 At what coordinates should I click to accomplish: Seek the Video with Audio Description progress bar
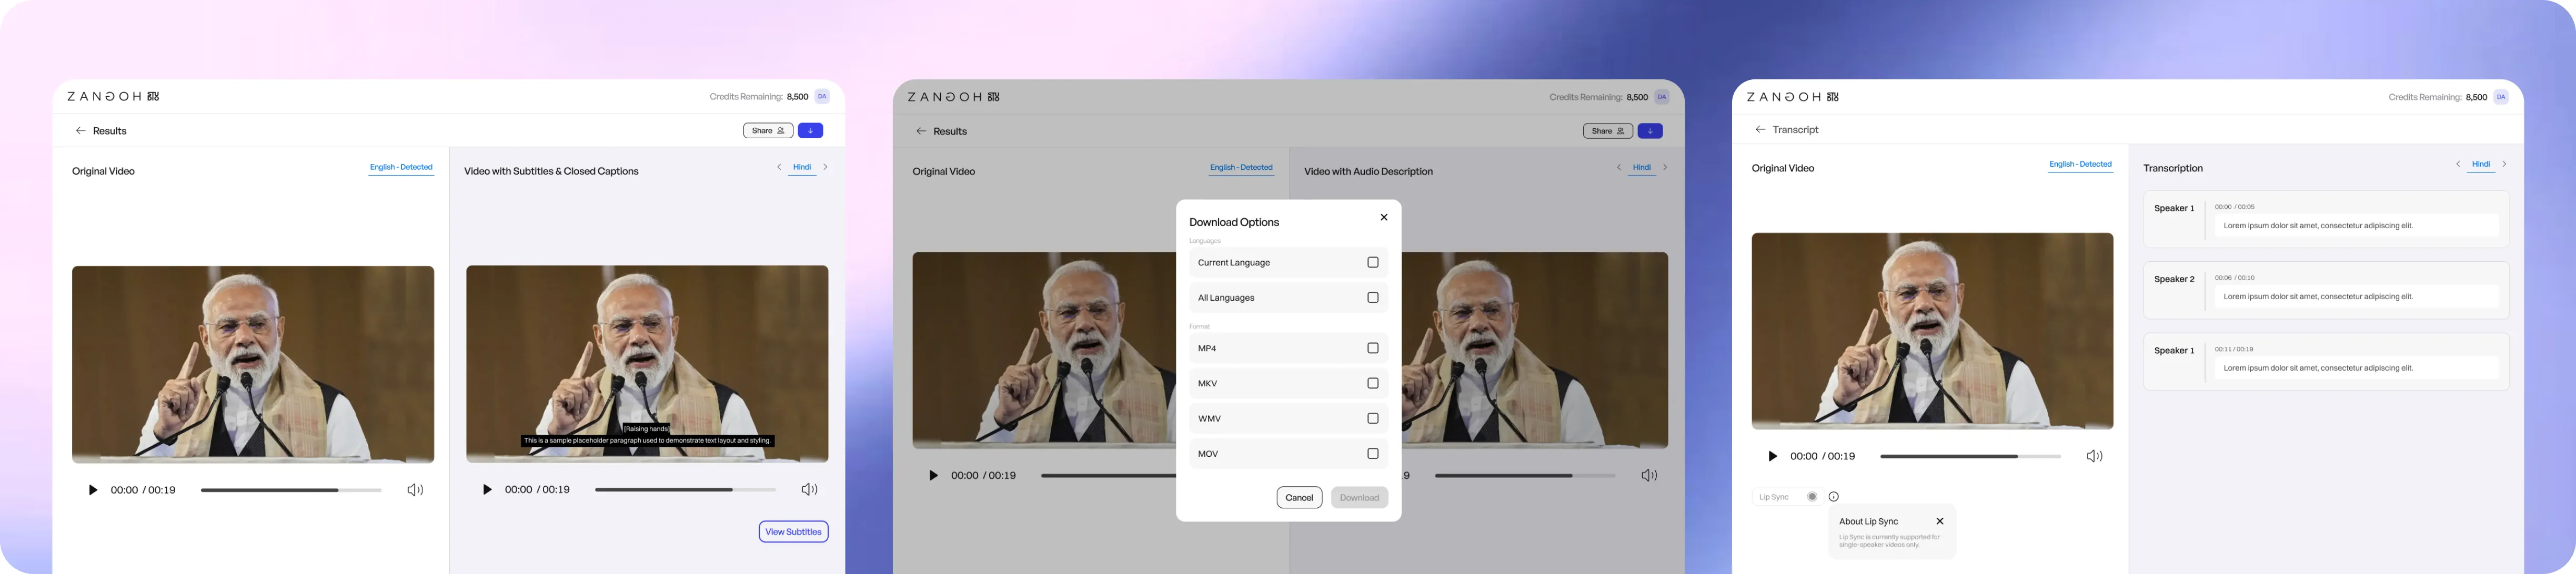[1525, 476]
